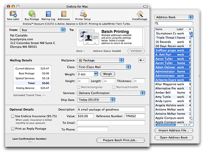Click the New Label toolbar icon
This screenshot has width=206, height=153.
(x=13, y=15)
